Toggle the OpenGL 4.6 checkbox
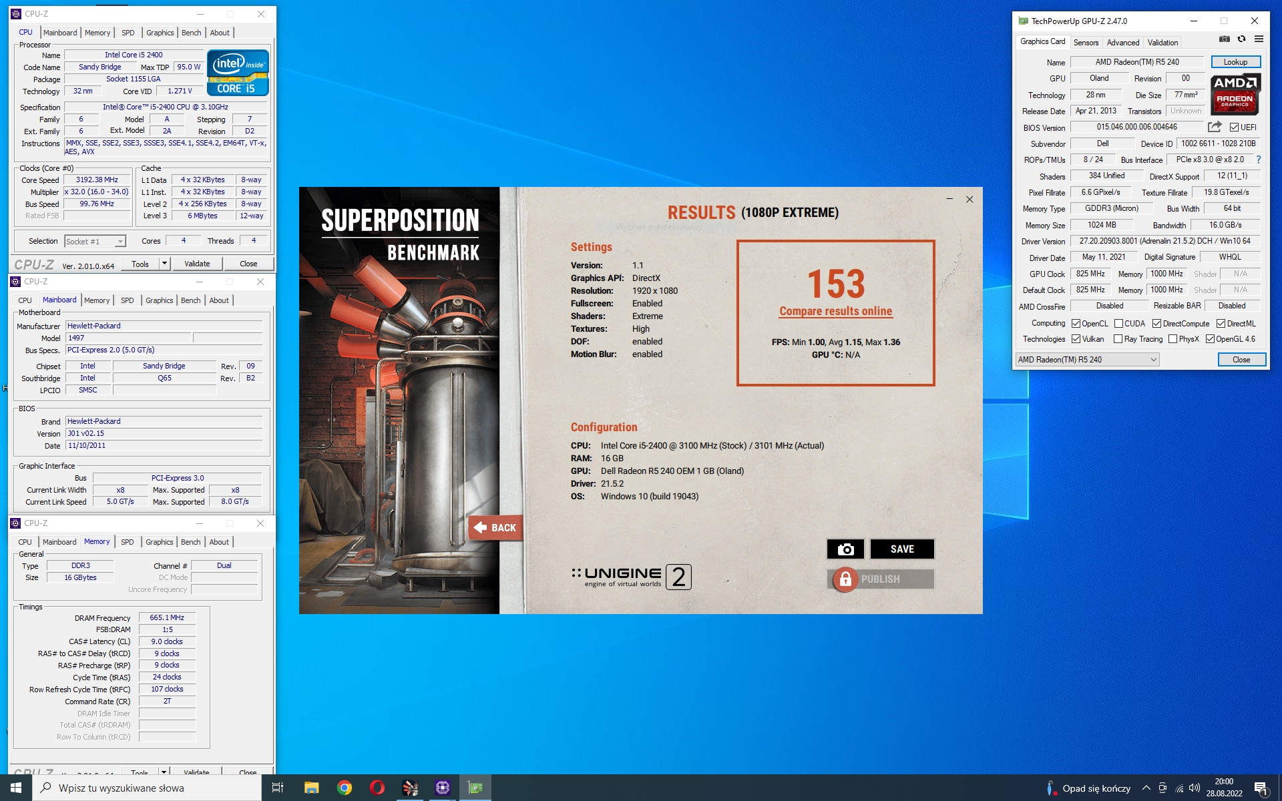1282x801 pixels. [1210, 339]
